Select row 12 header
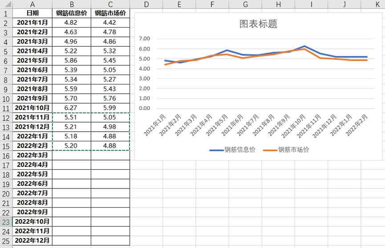The width and height of the screenshot is (385, 248). point(6,118)
